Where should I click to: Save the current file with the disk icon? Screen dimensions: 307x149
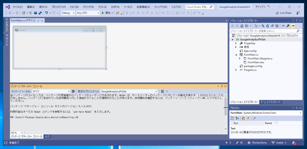point(35,13)
